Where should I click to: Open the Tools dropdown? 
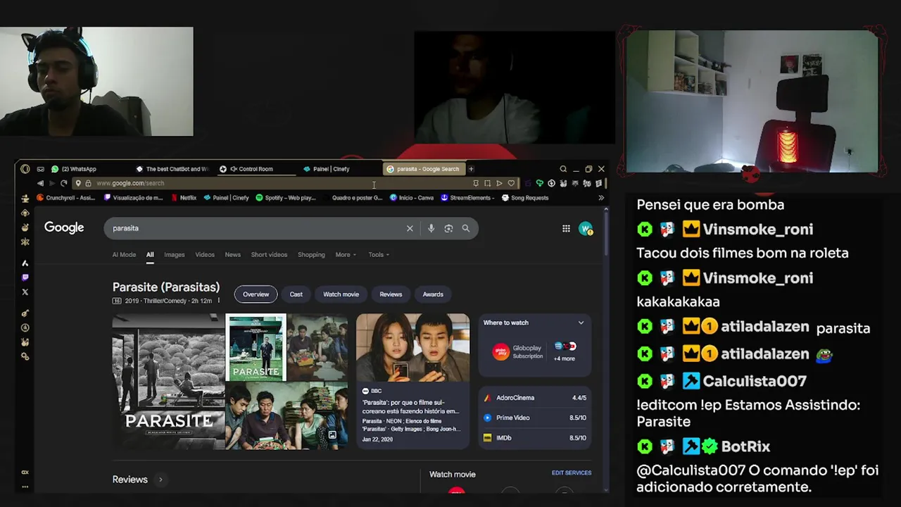click(x=379, y=255)
